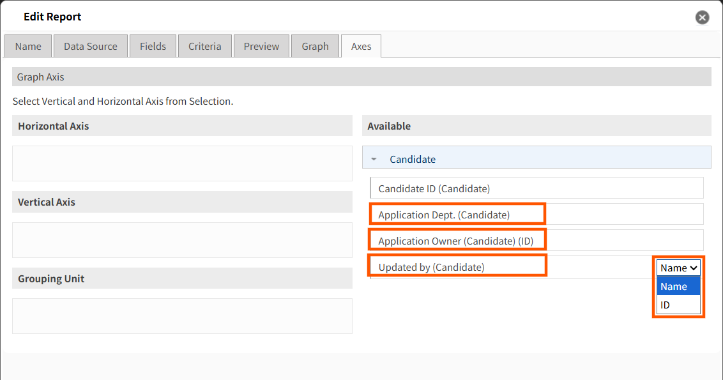Choose Name option in dropdown list

coord(679,286)
